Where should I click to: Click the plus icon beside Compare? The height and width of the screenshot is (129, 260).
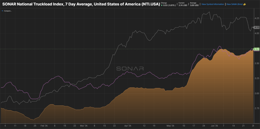pyautogui.click(x=2, y=11)
